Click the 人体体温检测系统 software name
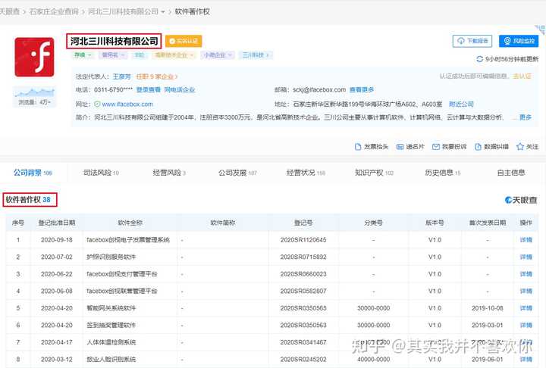The image size is (546, 368). (111, 342)
